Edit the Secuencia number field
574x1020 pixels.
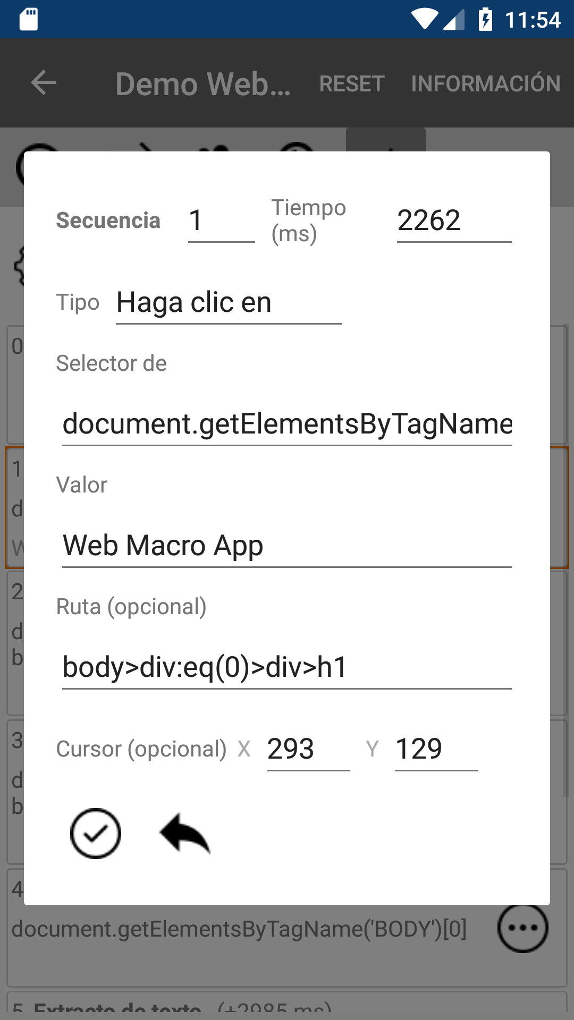point(222,220)
